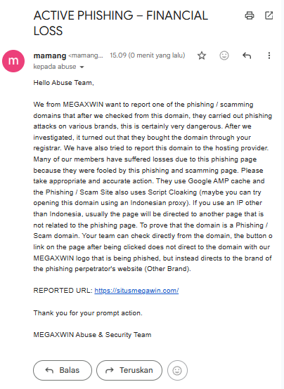The height and width of the screenshot is (389, 284).
Task: Click the pink 'm' sender avatar
Action: click(13, 61)
